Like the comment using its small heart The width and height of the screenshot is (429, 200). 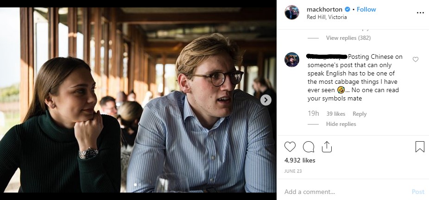[416, 59]
